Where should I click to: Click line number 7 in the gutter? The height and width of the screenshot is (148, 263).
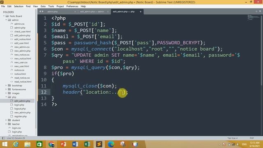[45, 55]
